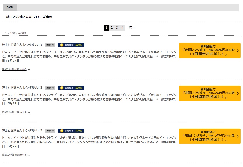Go to page 4 of results

pyautogui.click(x=122, y=28)
